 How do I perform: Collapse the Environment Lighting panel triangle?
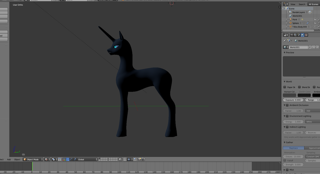(284, 116)
